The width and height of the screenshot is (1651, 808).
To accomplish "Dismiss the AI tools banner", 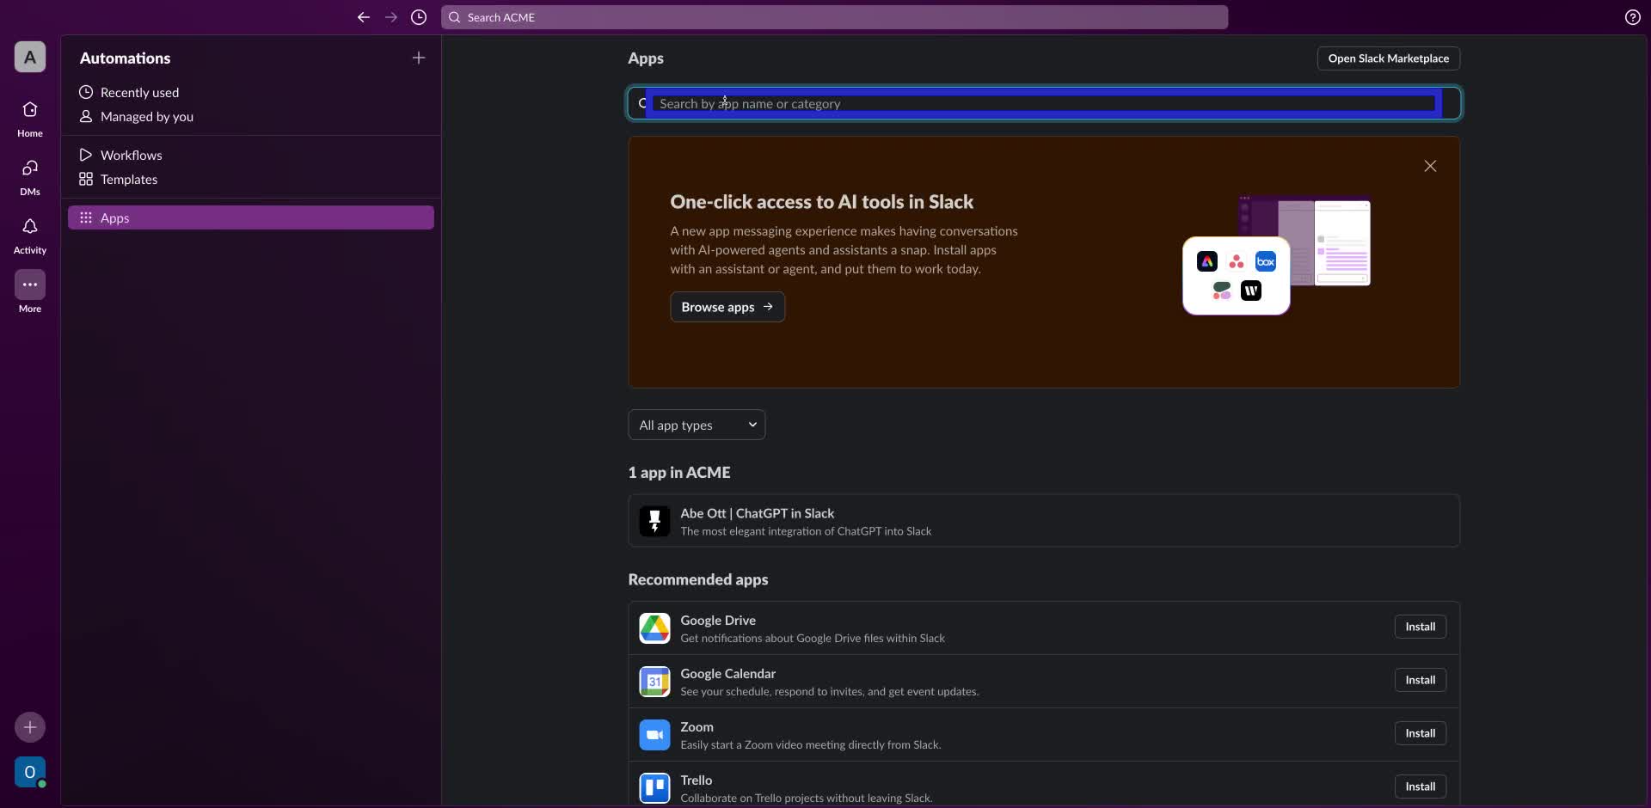I will pyautogui.click(x=1430, y=166).
